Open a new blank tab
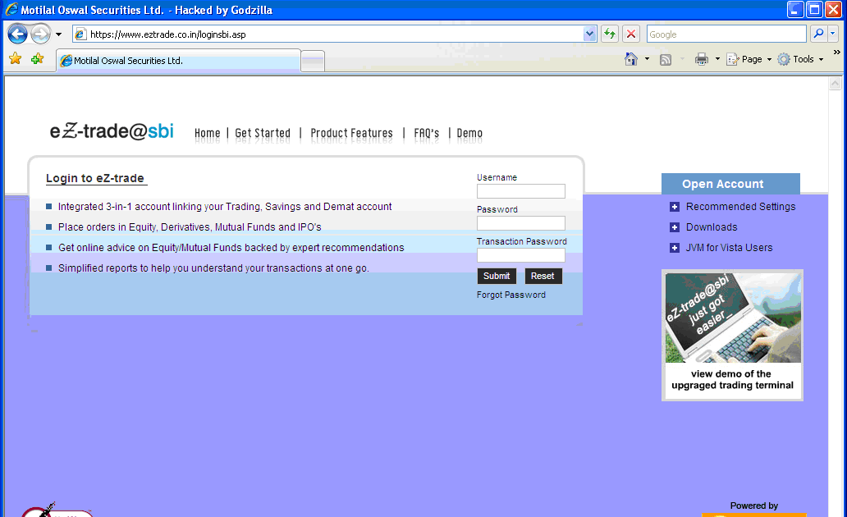The image size is (847, 517). tap(312, 61)
